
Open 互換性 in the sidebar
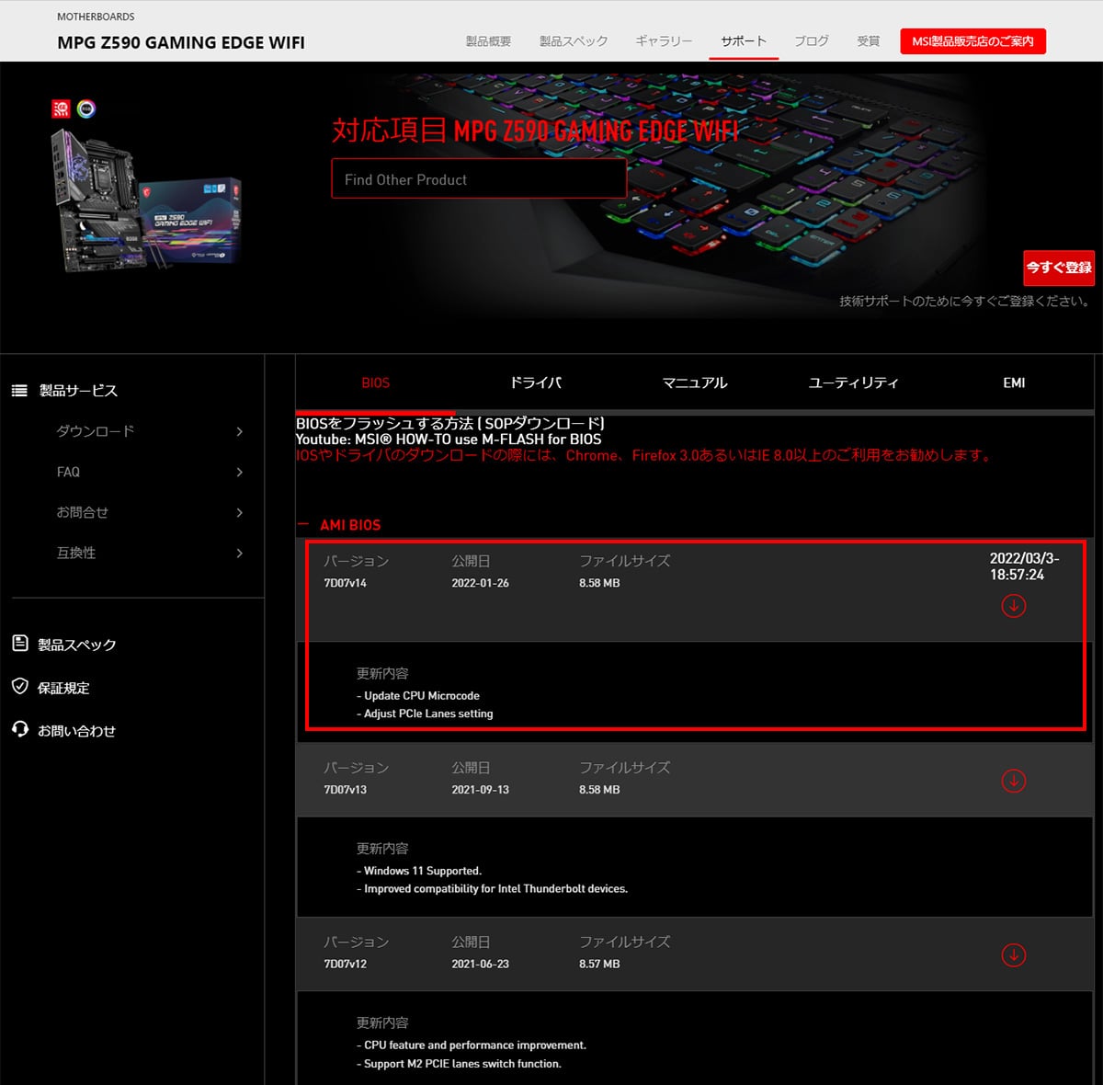point(76,553)
